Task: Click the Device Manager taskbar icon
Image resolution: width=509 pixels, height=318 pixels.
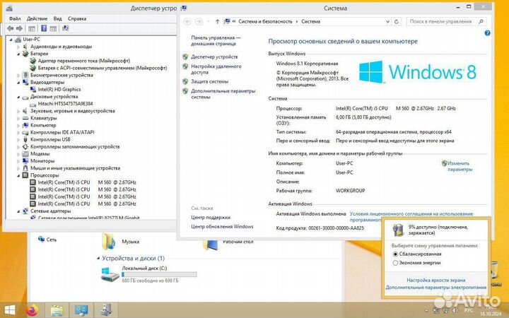Action: [x=106, y=310]
